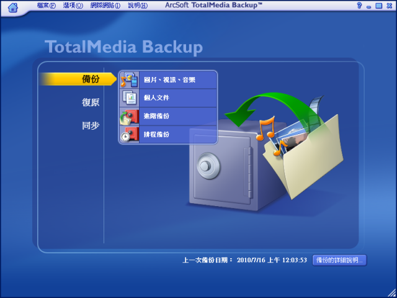The width and height of the screenshot is (397, 298).
Task: Open 備份的詳細說明... button
Action: click(339, 260)
